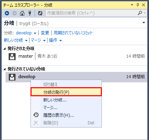Open the 新しい分岐 dropdown

pos(16,40)
